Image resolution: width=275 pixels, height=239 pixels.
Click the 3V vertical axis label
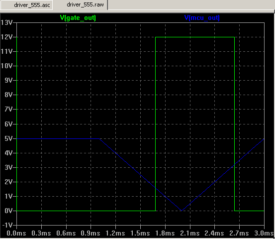(8, 167)
